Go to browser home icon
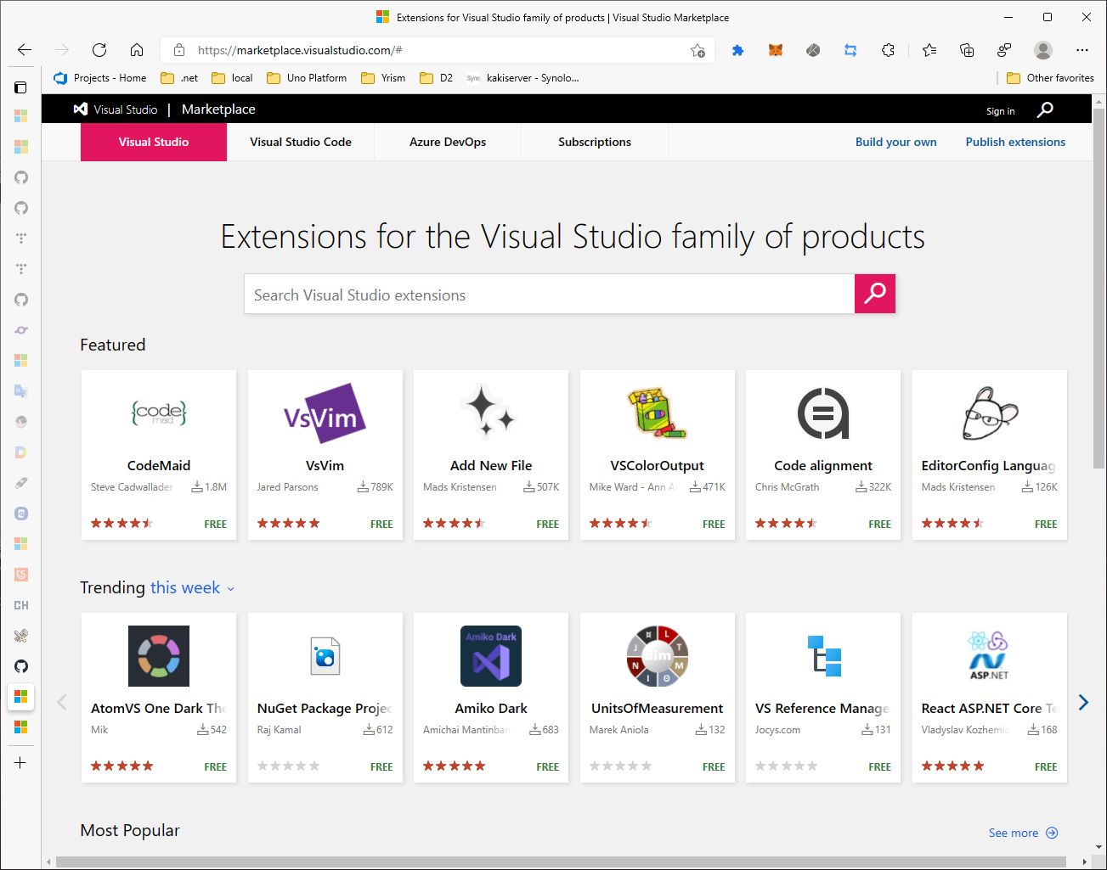 point(137,50)
